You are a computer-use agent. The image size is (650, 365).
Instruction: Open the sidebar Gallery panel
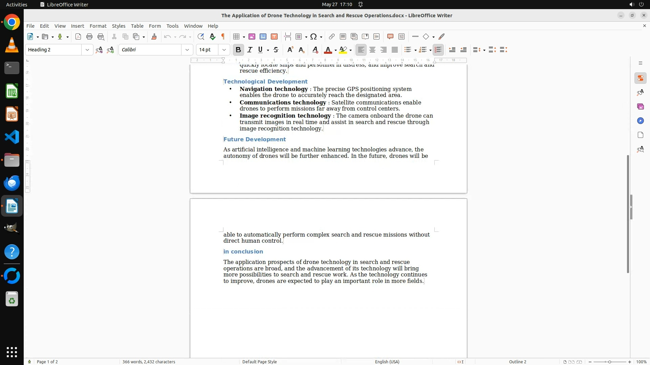click(640, 106)
